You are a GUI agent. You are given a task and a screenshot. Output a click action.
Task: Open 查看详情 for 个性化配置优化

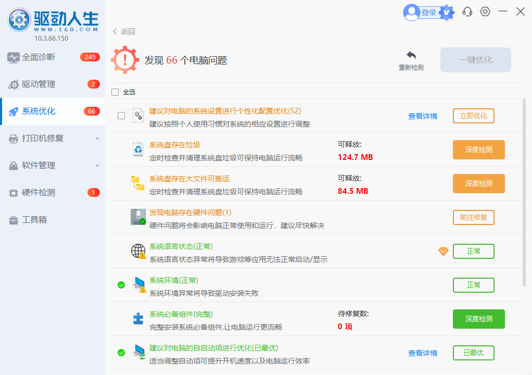pyautogui.click(x=423, y=116)
